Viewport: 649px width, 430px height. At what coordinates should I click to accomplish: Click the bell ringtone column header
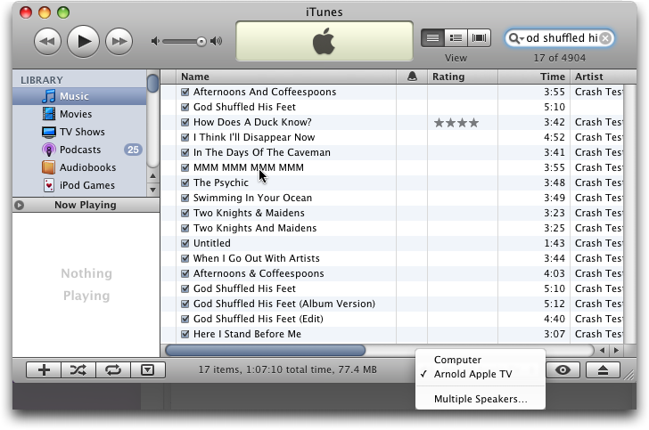pyautogui.click(x=412, y=77)
